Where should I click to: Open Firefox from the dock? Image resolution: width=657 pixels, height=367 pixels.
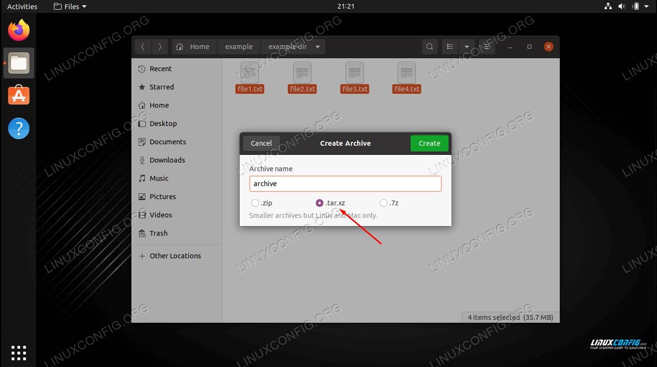pos(19,31)
